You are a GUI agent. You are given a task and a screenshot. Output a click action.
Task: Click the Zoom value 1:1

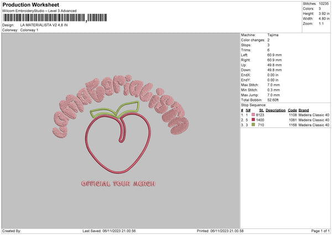(x=321, y=23)
